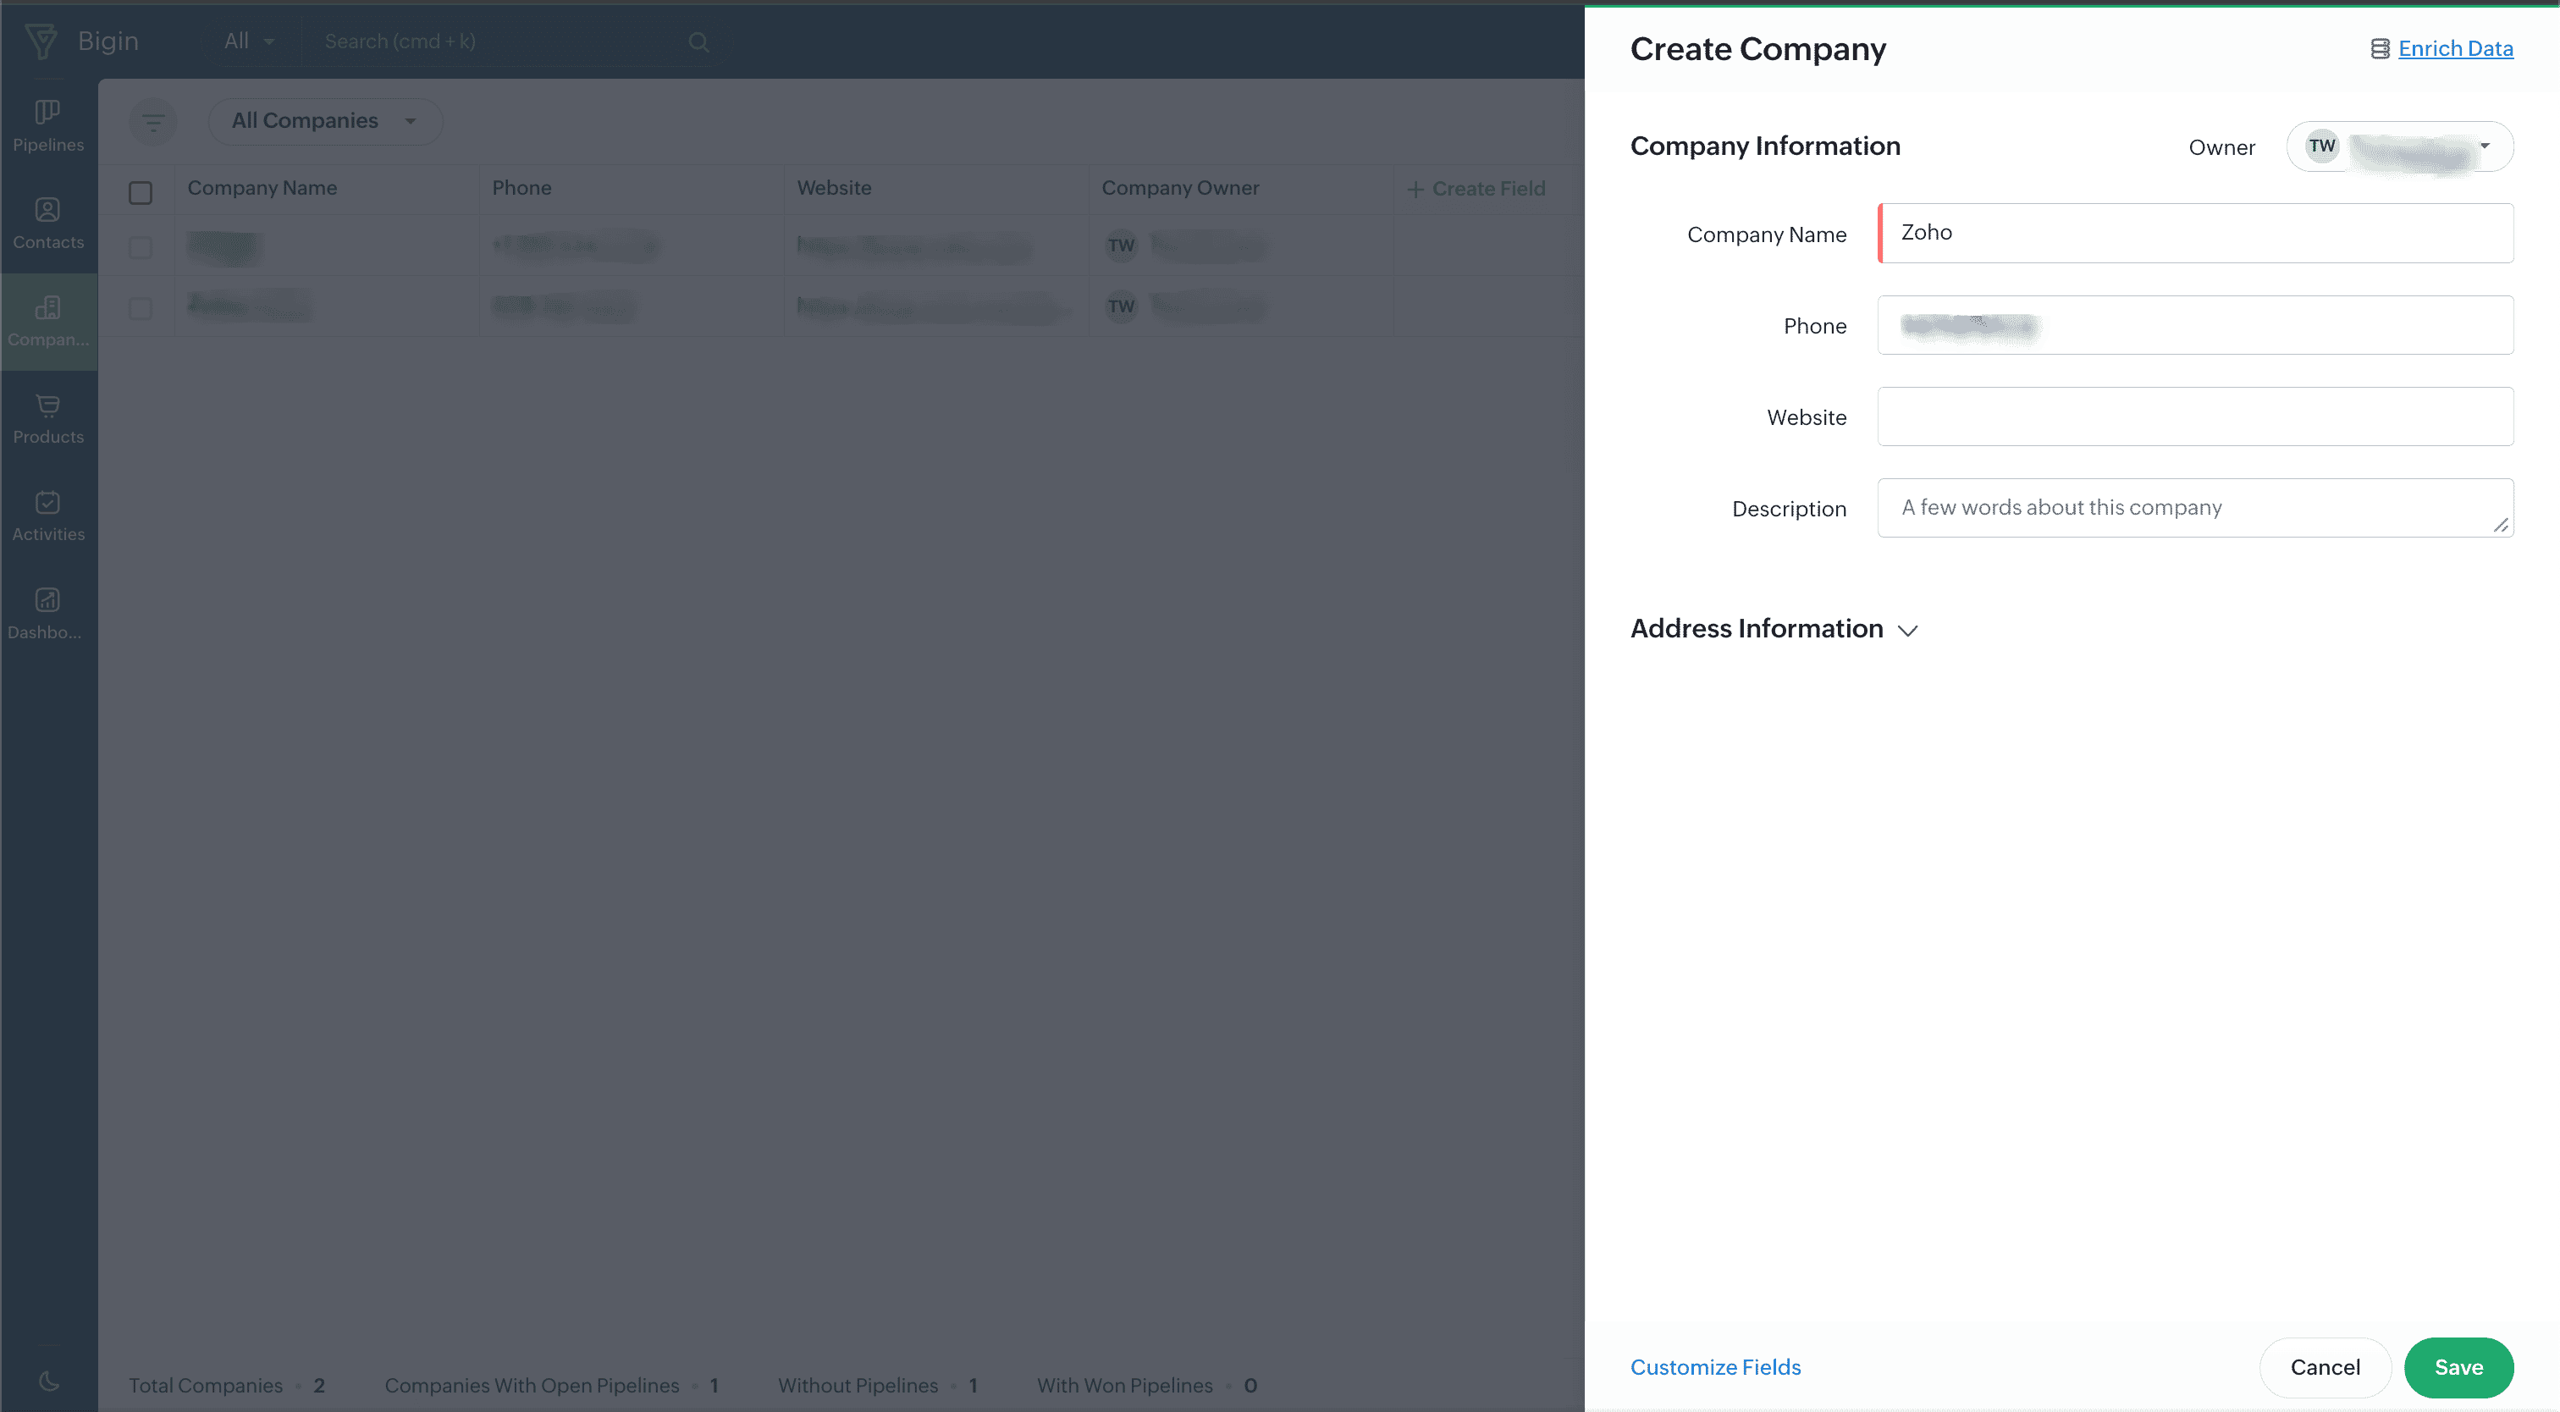
Task: Check the select-all companies checkbox
Action: pyautogui.click(x=141, y=192)
